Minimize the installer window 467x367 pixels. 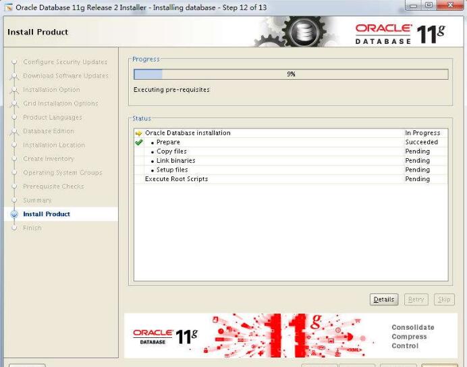tap(414, 5)
